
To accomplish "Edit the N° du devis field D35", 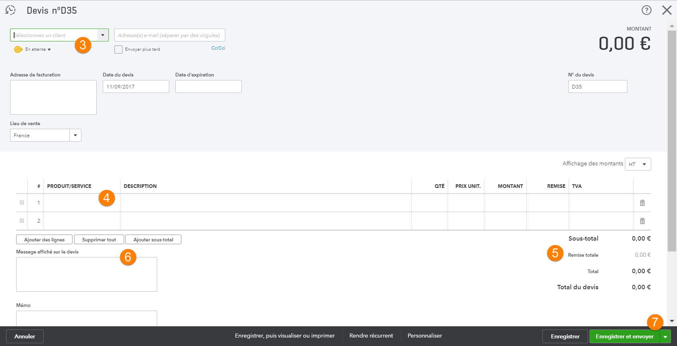I will (x=598, y=86).
